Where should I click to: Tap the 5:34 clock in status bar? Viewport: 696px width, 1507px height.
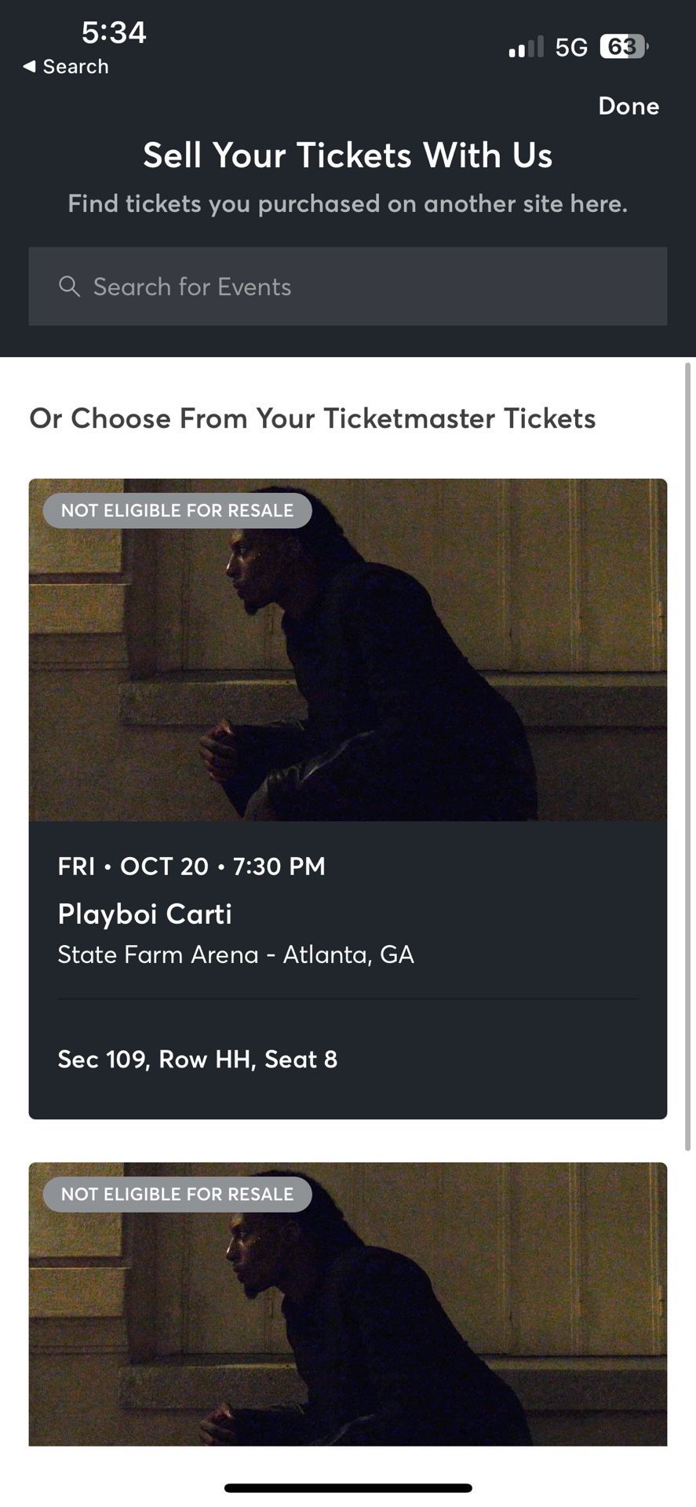(114, 32)
